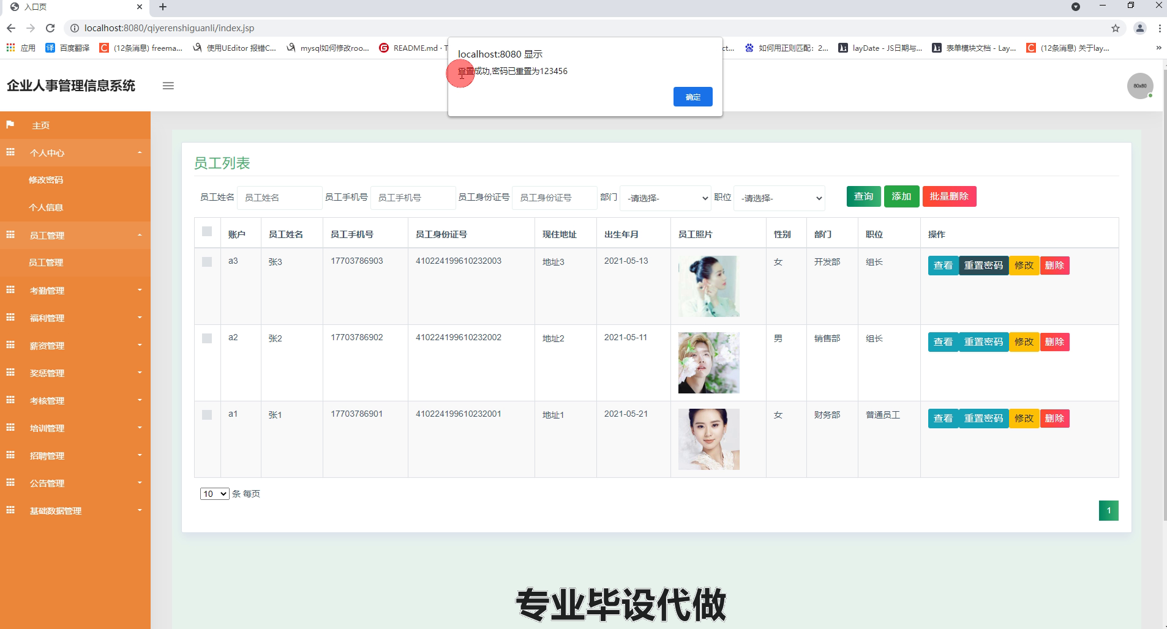Reload the page with refresh icon

(x=50, y=28)
